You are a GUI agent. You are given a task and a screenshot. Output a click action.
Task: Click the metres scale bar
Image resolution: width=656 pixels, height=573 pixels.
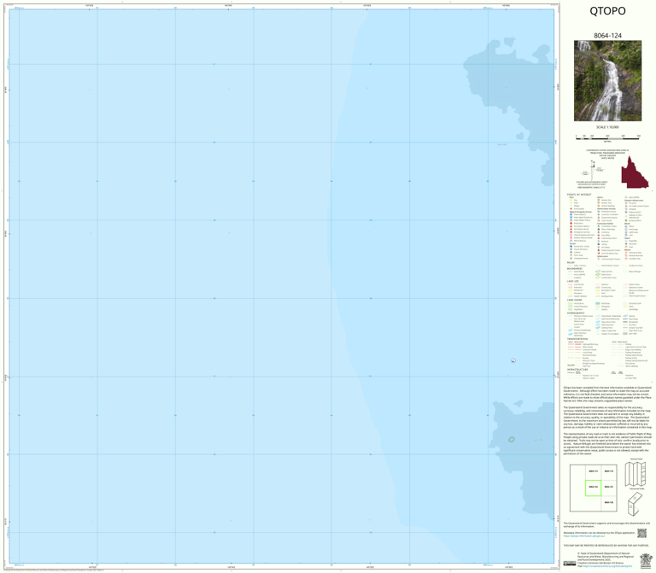click(607, 138)
